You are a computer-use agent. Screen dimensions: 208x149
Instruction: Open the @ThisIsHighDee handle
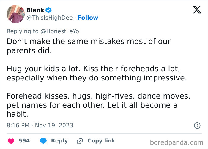[x=49, y=18]
